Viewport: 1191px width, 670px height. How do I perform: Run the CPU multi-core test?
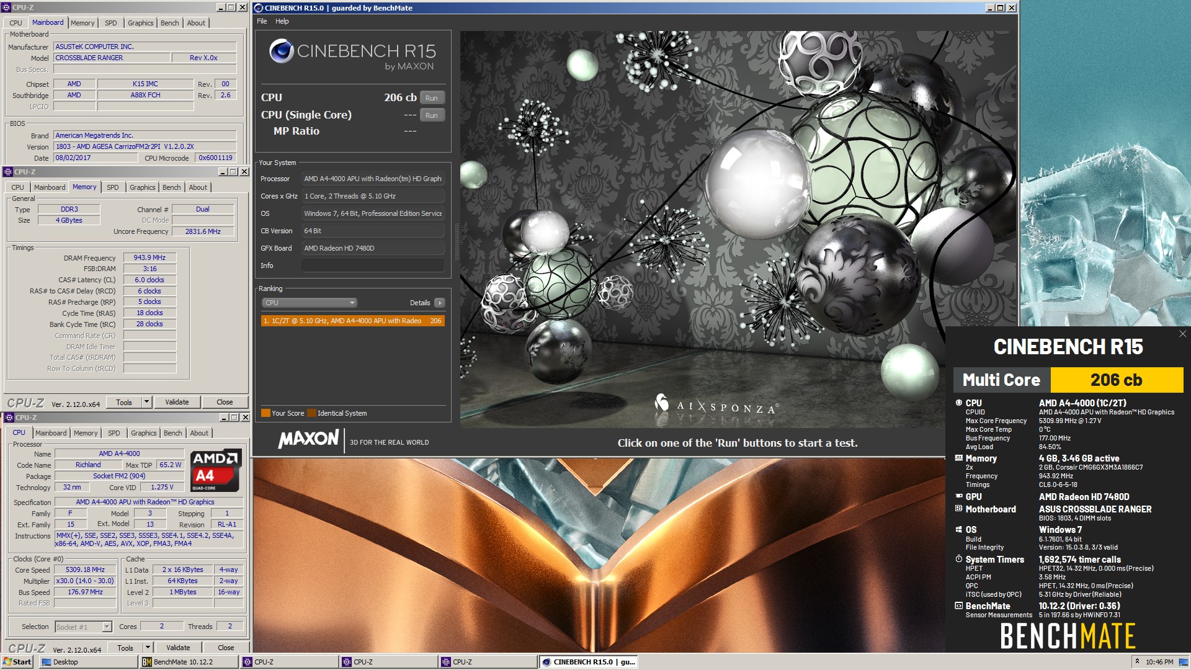click(432, 98)
